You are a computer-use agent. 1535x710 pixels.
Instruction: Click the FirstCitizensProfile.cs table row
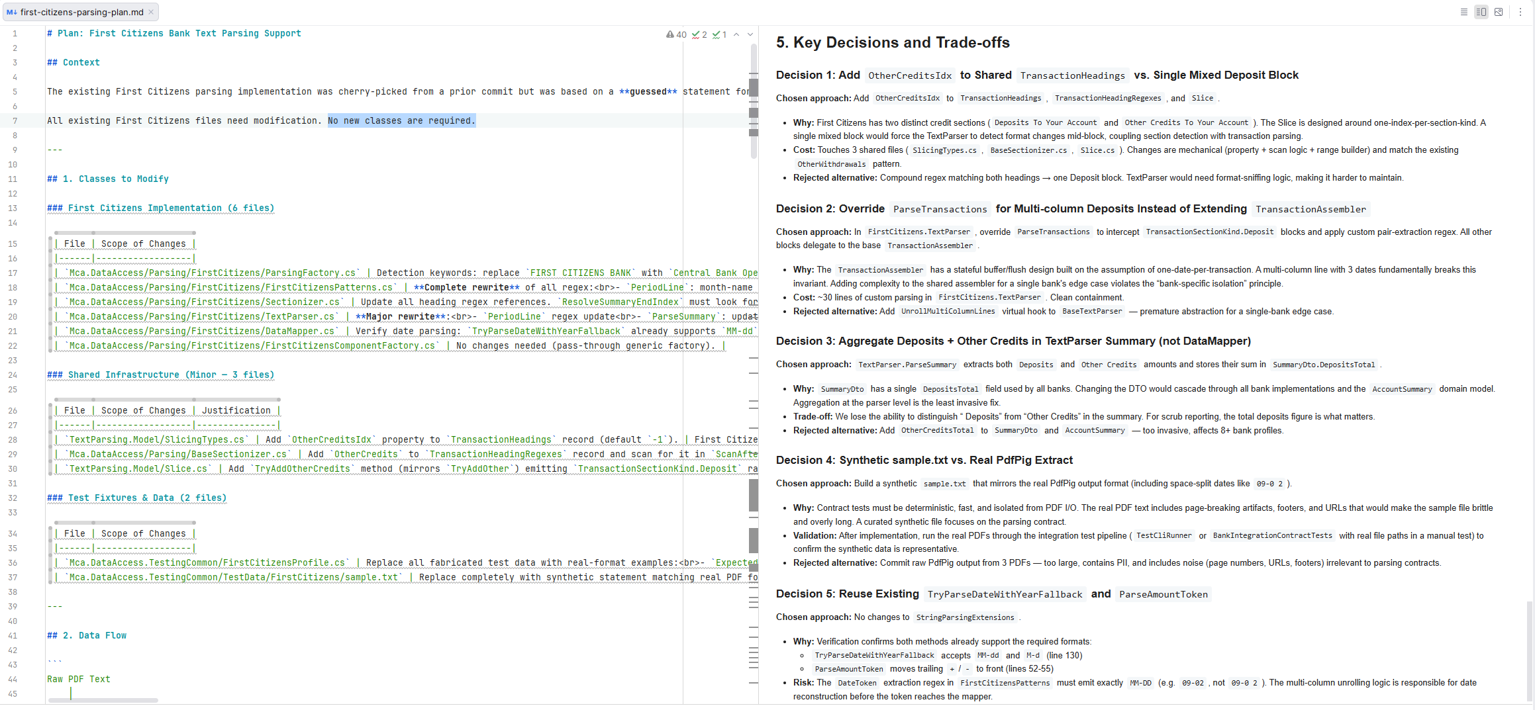405,562
